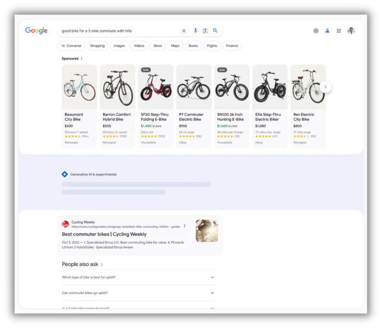Open Sponsored info options dots
Viewport: 381px width, 328px height.
pyautogui.click(x=82, y=58)
